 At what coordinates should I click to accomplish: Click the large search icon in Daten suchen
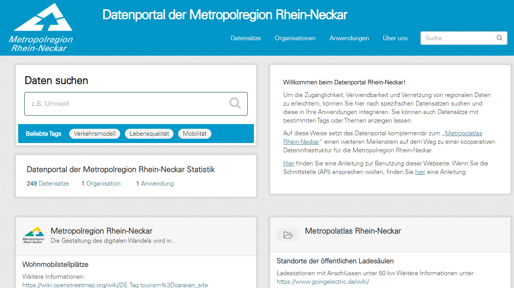point(235,103)
